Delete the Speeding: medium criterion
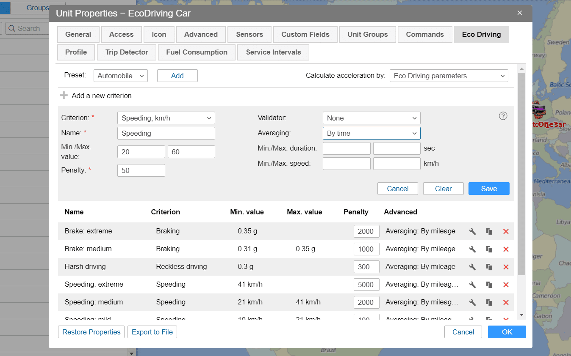571x356 pixels. (x=505, y=302)
